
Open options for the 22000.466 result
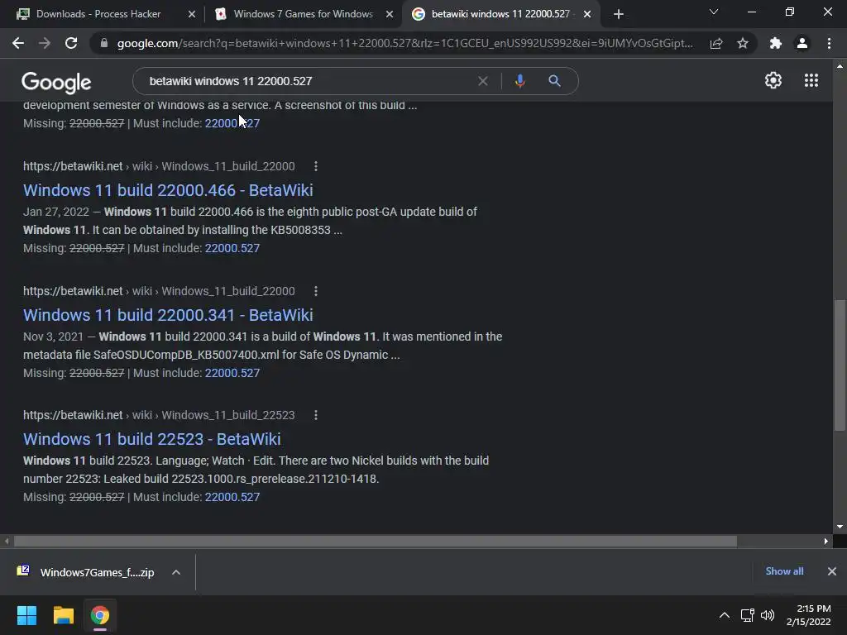pyautogui.click(x=316, y=166)
